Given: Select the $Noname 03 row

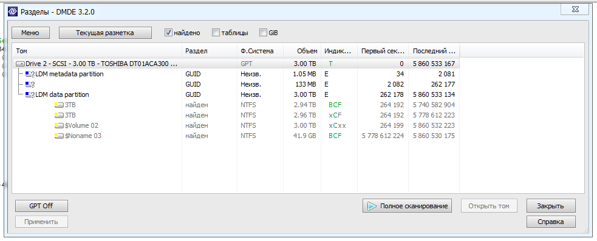Looking at the screenshot, I should pyautogui.click(x=236, y=136).
